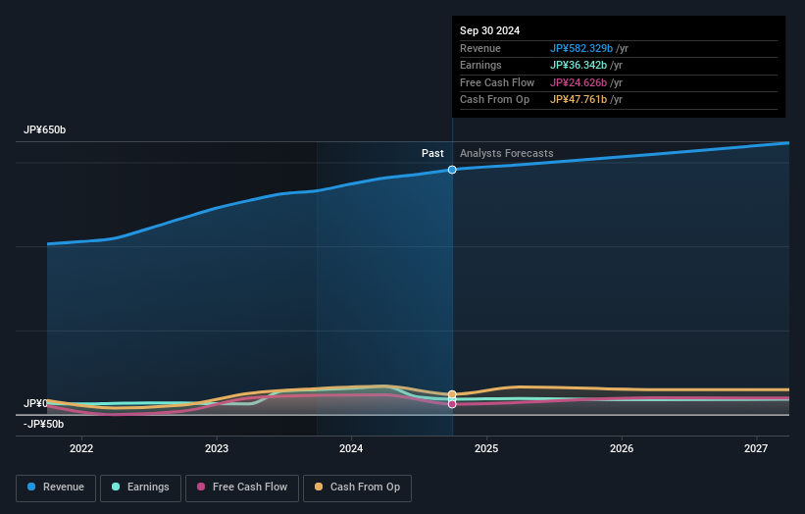Viewport: 805px width, 514px height.
Task: Click the JP¥0 y-axis label
Action: pos(35,403)
